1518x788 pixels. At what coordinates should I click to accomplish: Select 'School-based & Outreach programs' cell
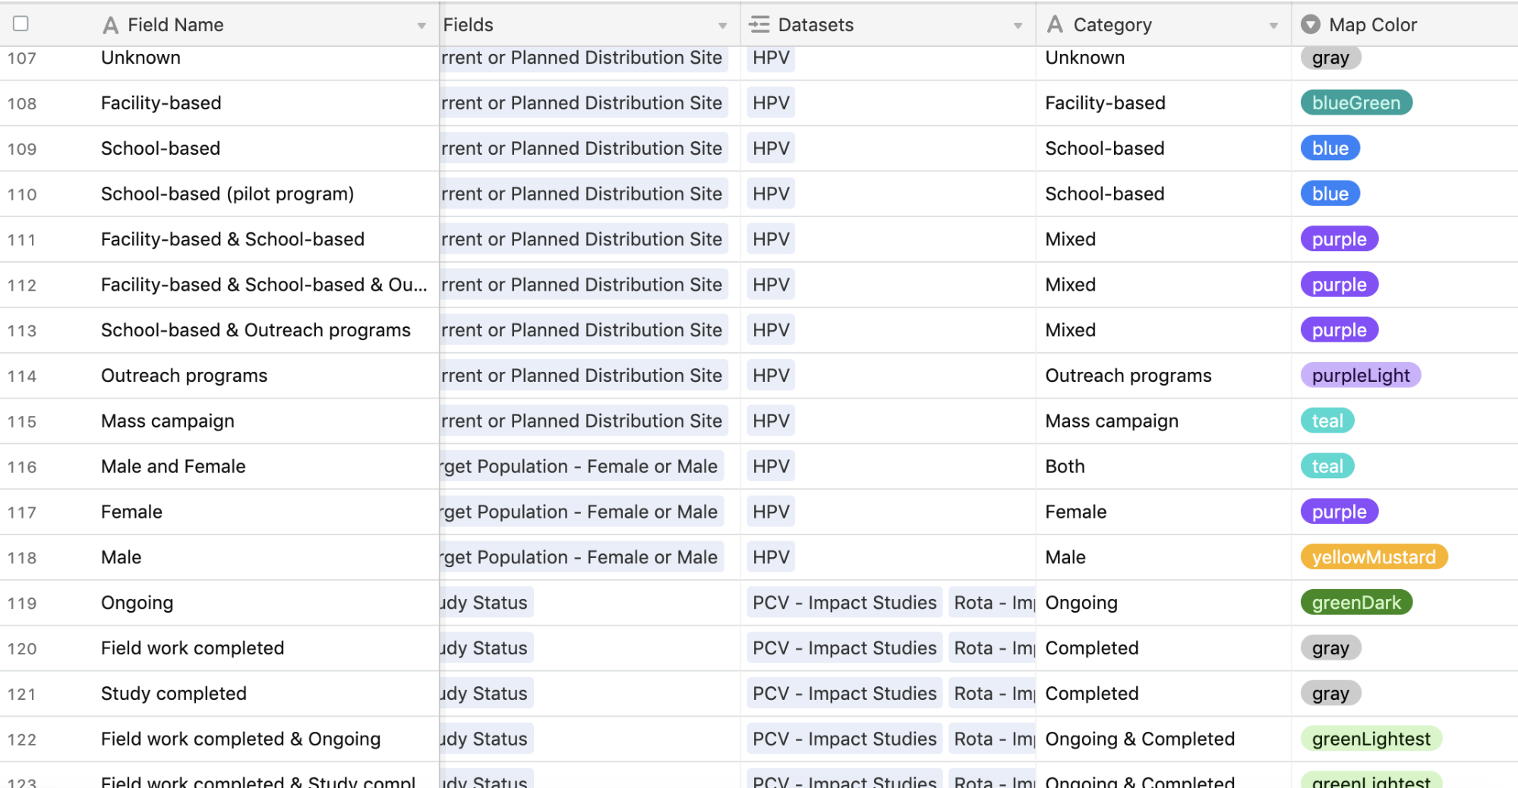[256, 330]
